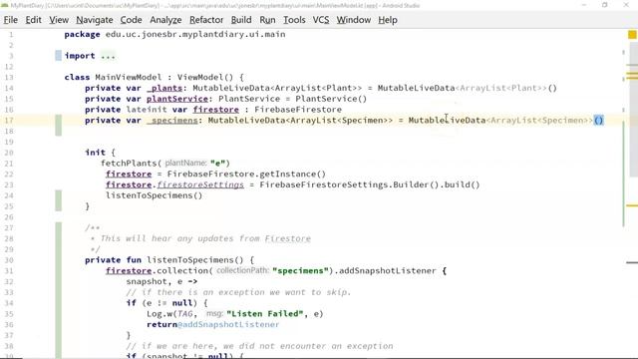Click the fetchPlants call in init
638x359 pixels.
(x=129, y=164)
